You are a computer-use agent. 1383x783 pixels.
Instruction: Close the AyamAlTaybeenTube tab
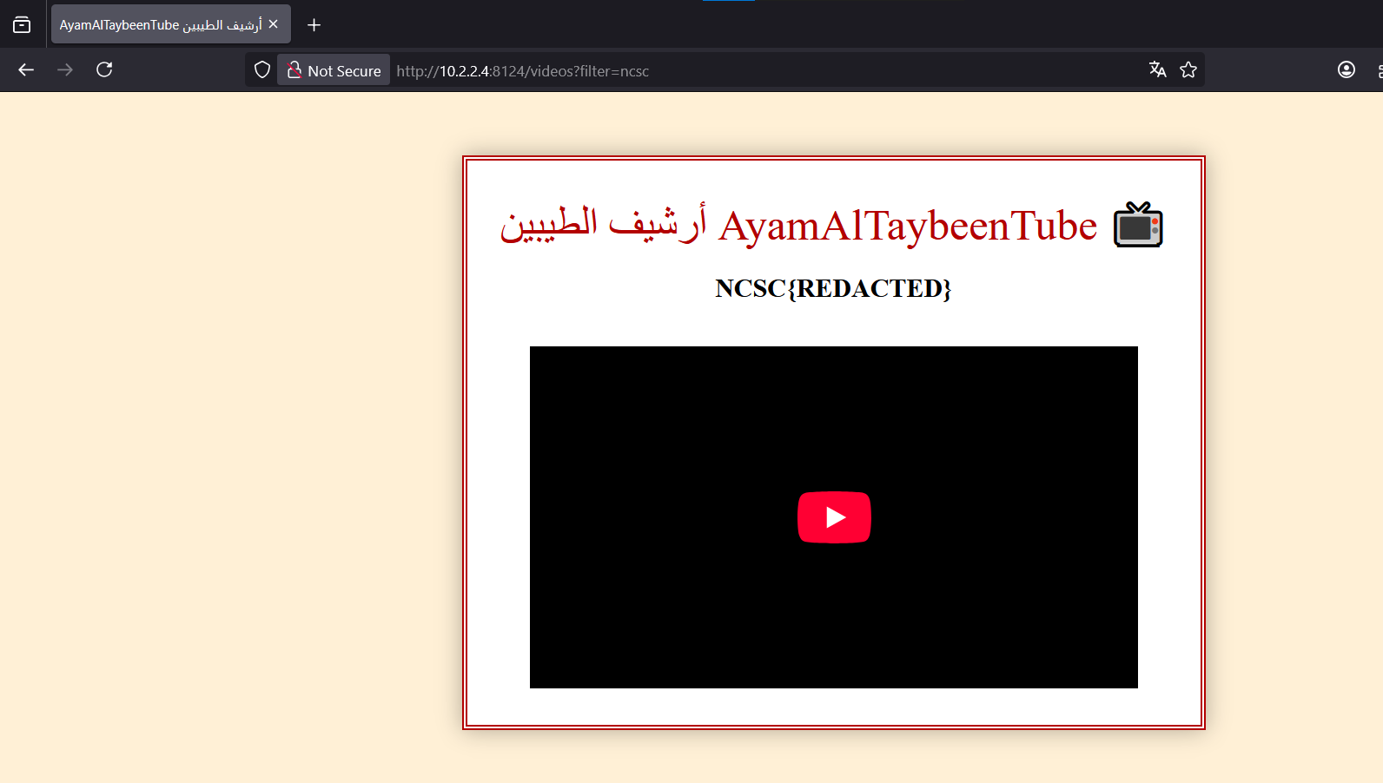pos(274,24)
